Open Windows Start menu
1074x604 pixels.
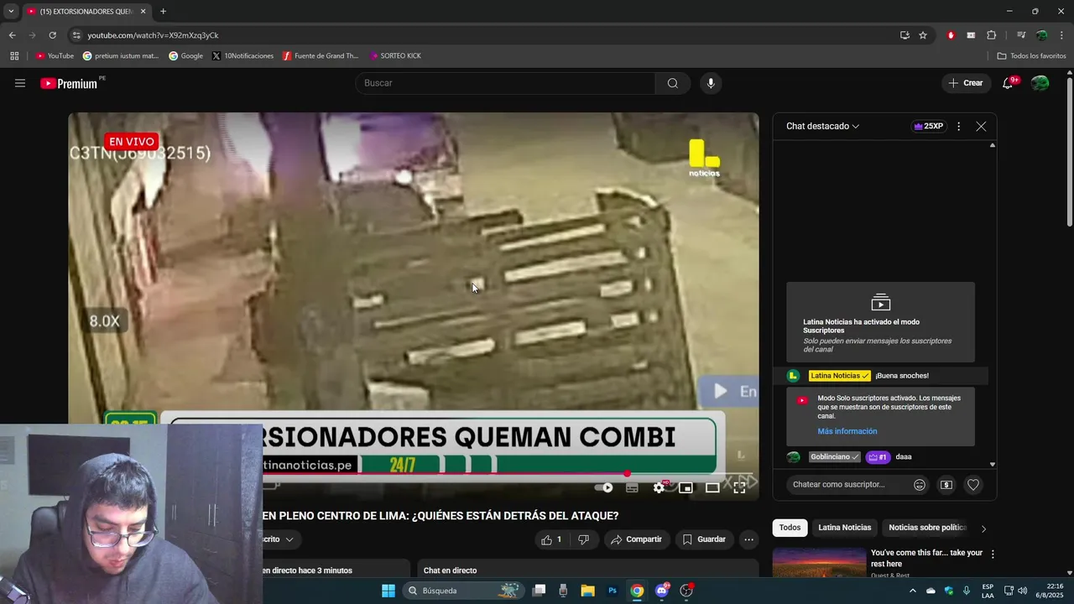tap(388, 591)
